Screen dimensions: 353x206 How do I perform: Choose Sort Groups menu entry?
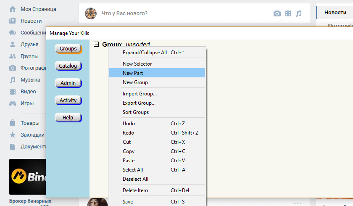pyautogui.click(x=157, y=112)
